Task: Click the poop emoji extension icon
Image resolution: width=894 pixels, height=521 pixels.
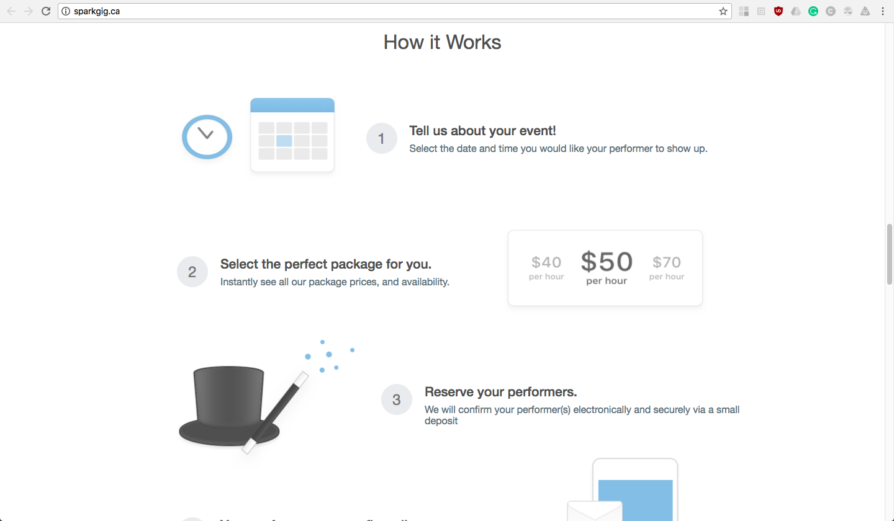Action: (x=865, y=11)
